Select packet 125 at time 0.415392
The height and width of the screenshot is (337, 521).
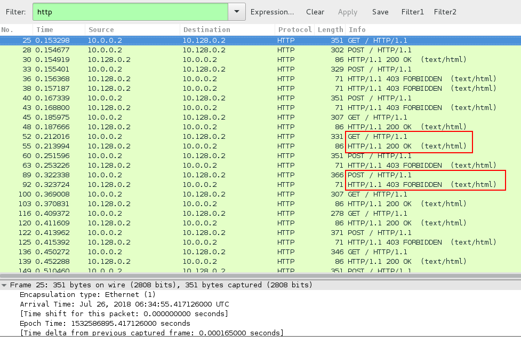(260, 242)
